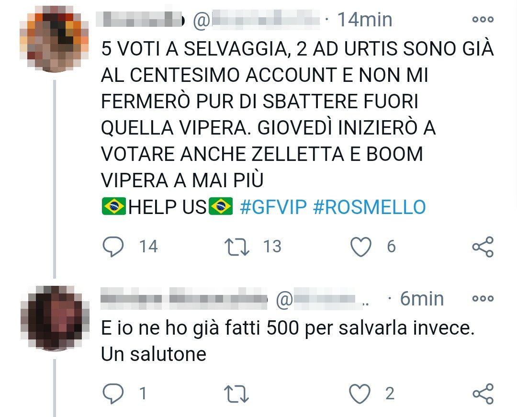Open second tweet author's profile picture

click(x=55, y=318)
